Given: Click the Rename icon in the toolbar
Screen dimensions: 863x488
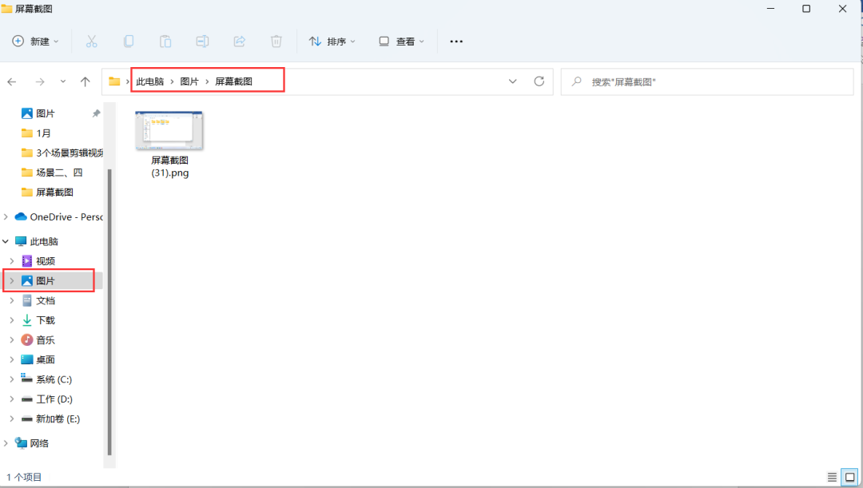Looking at the screenshot, I should point(201,41).
